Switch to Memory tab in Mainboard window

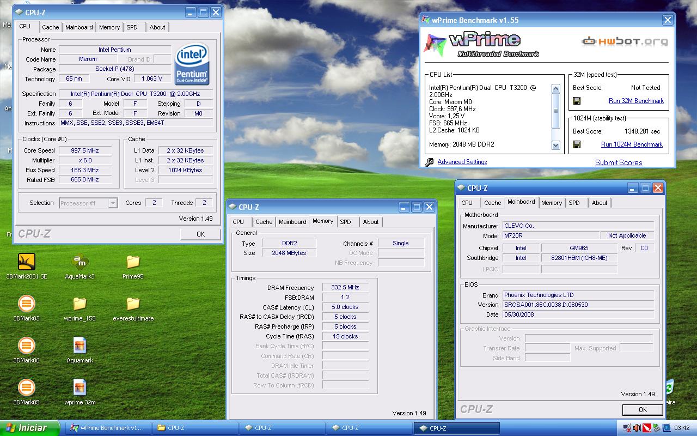pos(552,203)
